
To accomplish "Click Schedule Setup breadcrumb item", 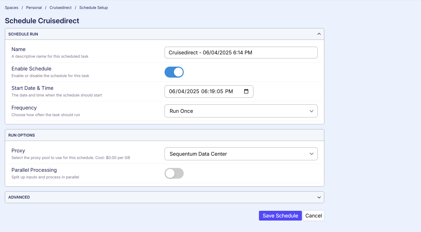I will click(x=93, y=8).
